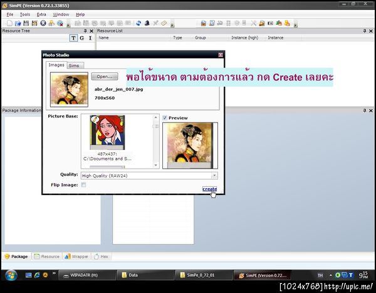The height and width of the screenshot is (293, 376).
Task: Click the create link
Action: pos(209,189)
